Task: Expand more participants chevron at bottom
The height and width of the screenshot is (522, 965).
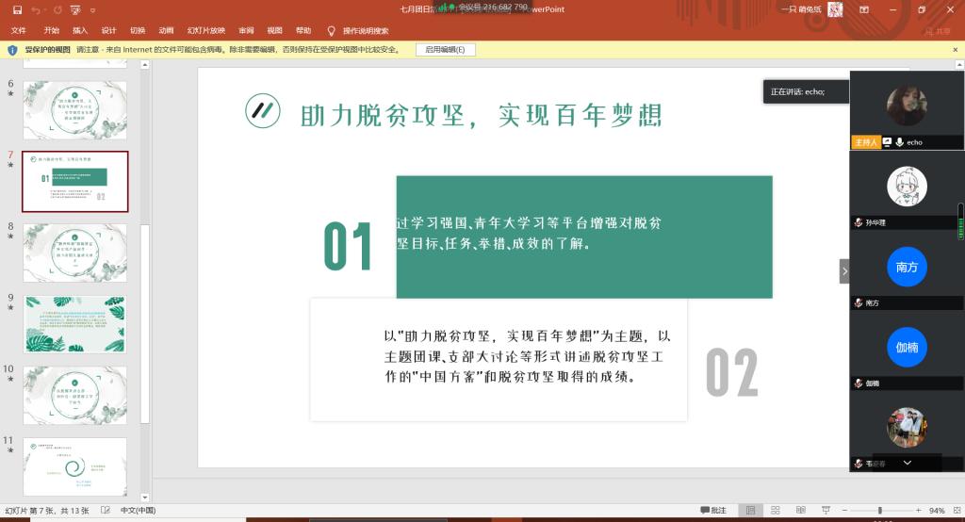Action: (x=907, y=463)
